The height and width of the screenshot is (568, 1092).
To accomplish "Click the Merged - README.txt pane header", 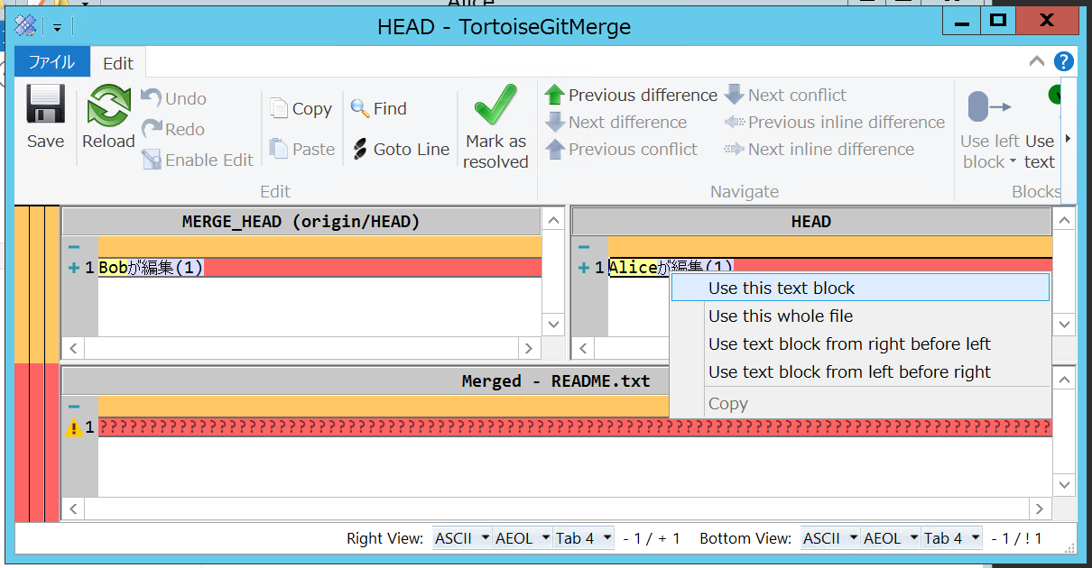I will (x=556, y=381).
